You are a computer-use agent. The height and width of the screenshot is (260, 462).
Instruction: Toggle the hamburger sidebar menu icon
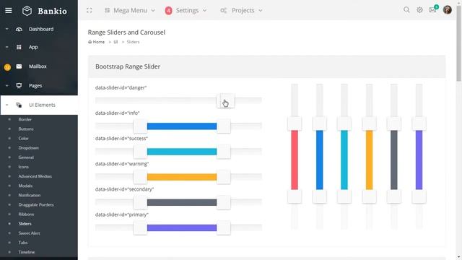click(9, 11)
